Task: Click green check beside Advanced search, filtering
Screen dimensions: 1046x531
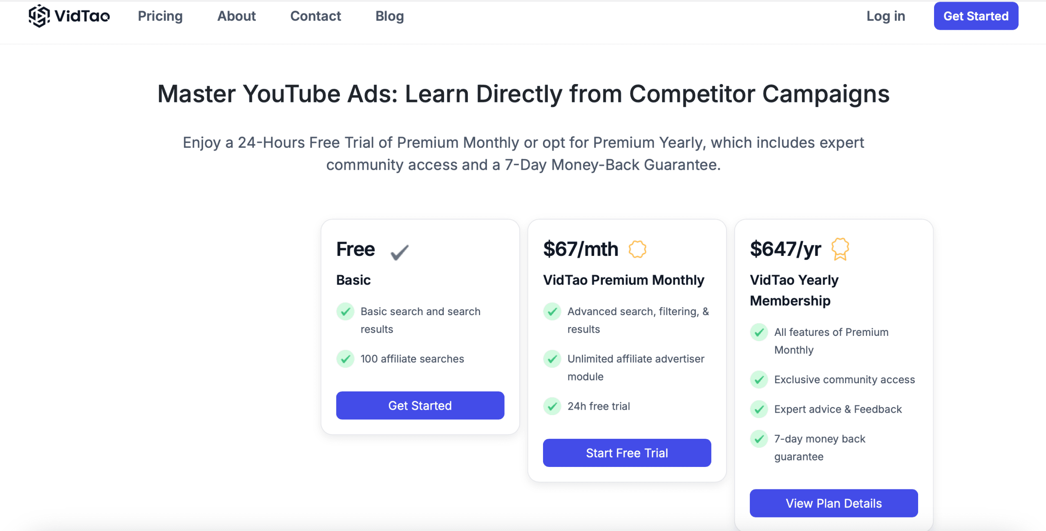Action: pyautogui.click(x=552, y=312)
